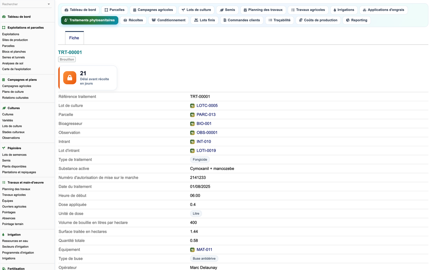Open Ouvriers agricoles in the sidebar
The height and width of the screenshot is (270, 436).
point(14,207)
